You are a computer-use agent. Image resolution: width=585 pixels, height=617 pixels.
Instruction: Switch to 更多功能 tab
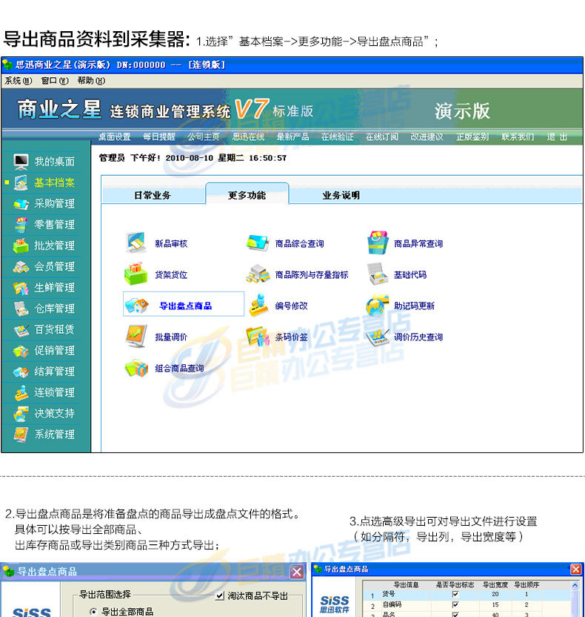[247, 194]
